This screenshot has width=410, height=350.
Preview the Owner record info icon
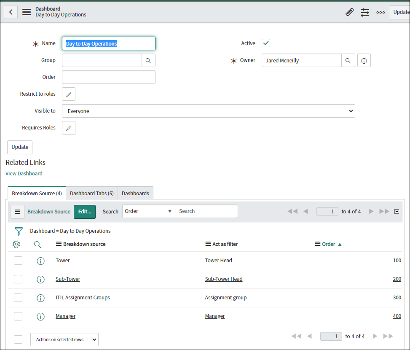(364, 60)
